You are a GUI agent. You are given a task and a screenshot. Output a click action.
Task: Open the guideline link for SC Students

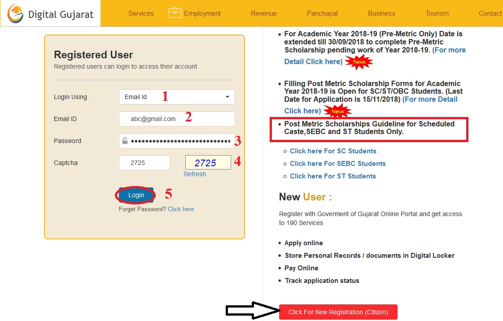tap(333, 151)
